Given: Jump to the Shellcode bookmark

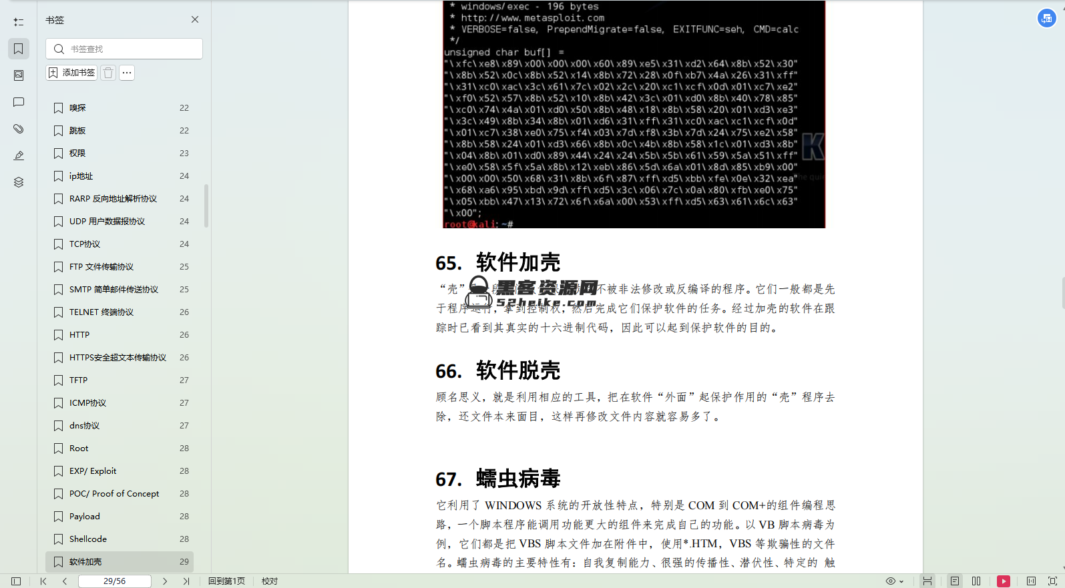Looking at the screenshot, I should click(x=120, y=539).
